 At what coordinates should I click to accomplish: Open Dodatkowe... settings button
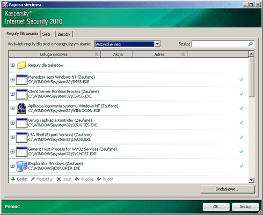(228, 189)
